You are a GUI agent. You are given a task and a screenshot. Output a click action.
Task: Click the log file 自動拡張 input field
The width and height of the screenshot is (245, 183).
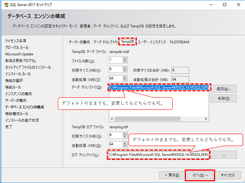(x=116, y=145)
